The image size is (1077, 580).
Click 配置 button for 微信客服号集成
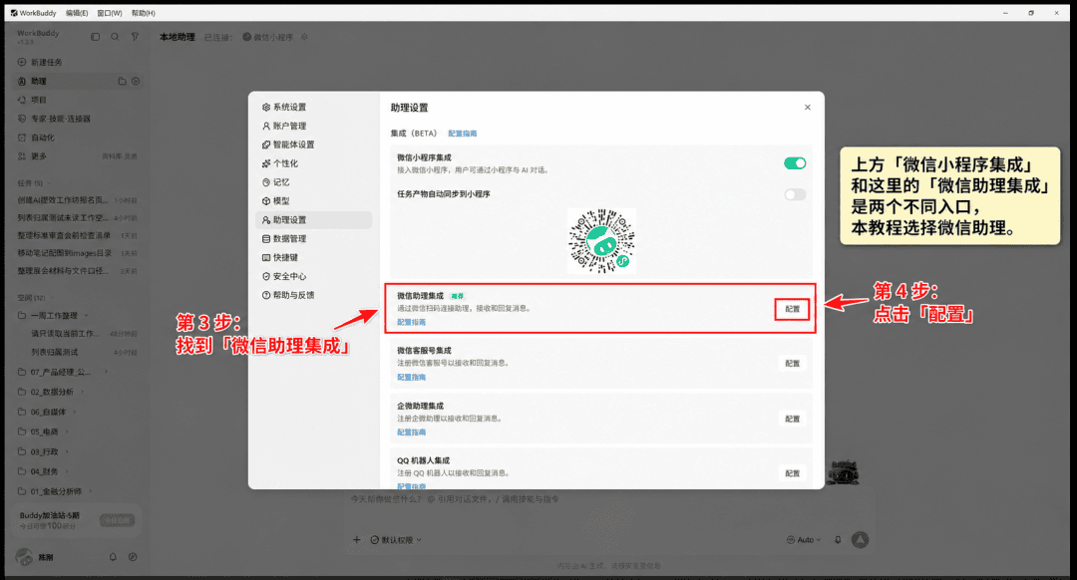(793, 363)
